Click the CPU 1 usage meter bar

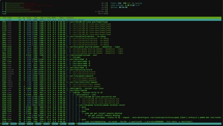(55, 3)
